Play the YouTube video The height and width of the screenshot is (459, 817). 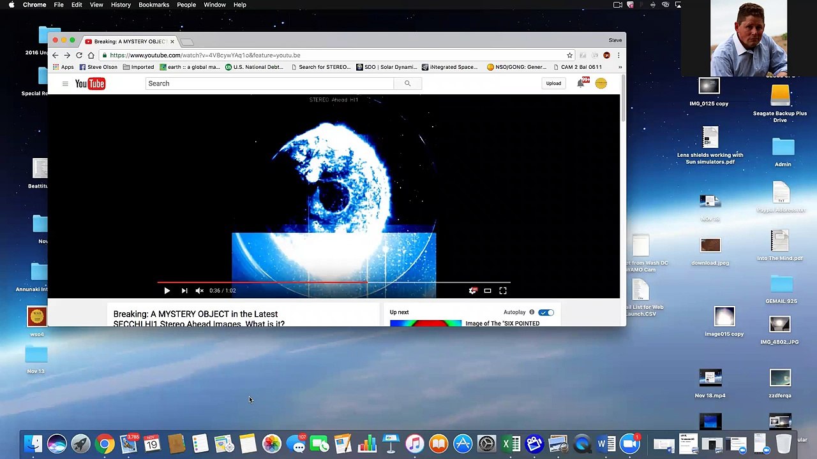click(167, 291)
